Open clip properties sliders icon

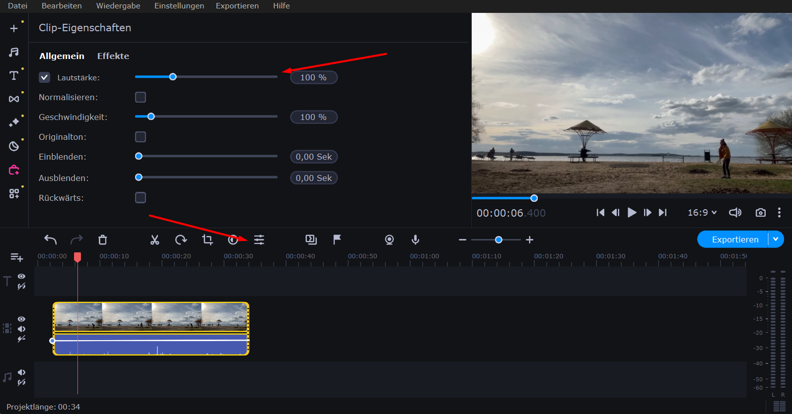click(x=259, y=240)
